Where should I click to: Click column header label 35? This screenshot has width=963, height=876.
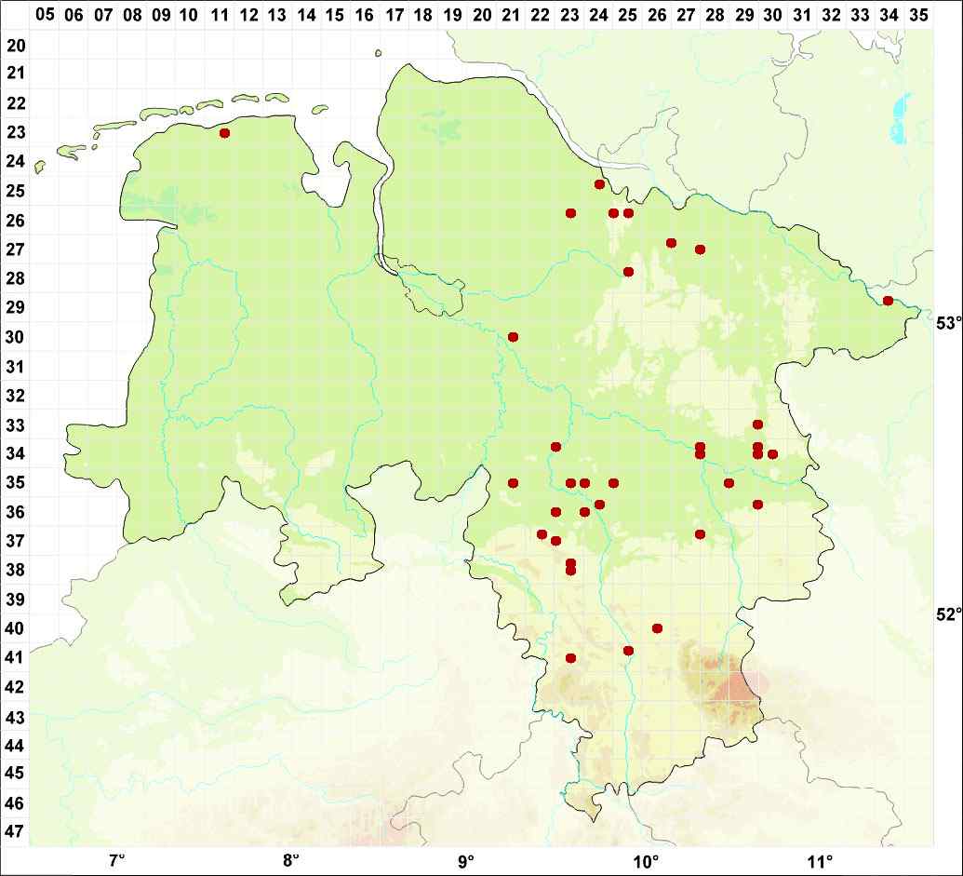point(918,14)
